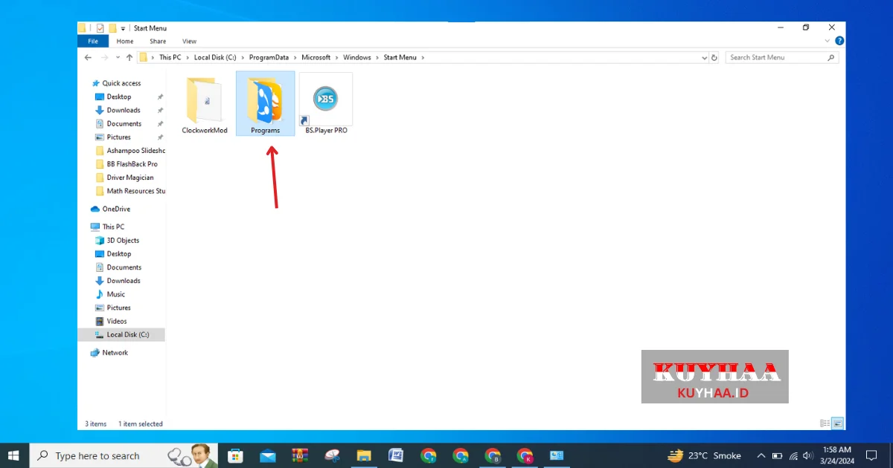The height and width of the screenshot is (468, 893).
Task: Open the View ribbon tab
Action: [189, 42]
